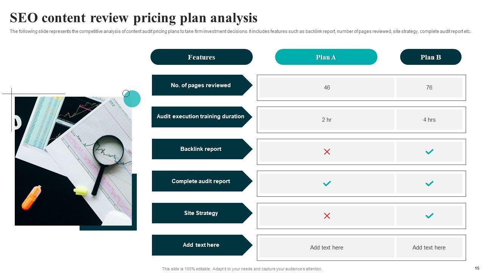Click the red cross for Site Strategy Plan A
The width and height of the screenshot is (485, 273).
click(x=327, y=216)
